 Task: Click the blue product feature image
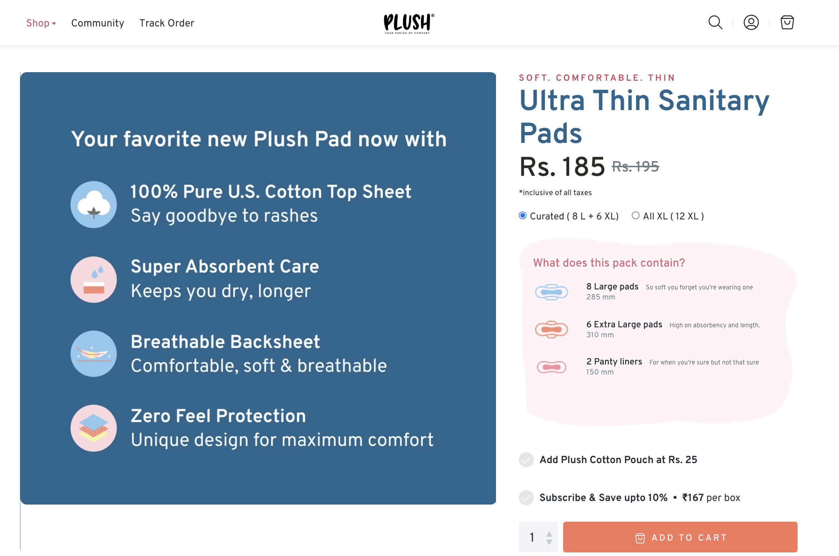(x=258, y=288)
